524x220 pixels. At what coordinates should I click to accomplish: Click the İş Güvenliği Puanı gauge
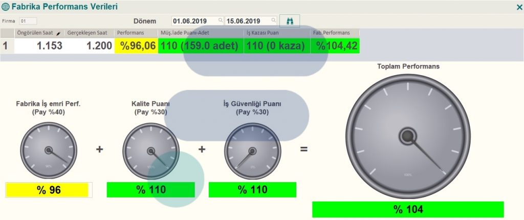coord(252,150)
